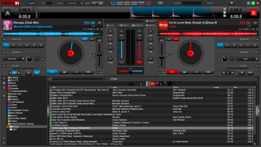Open the SANDBOX button in mixer
The image size is (261, 147).
(x=150, y=21)
